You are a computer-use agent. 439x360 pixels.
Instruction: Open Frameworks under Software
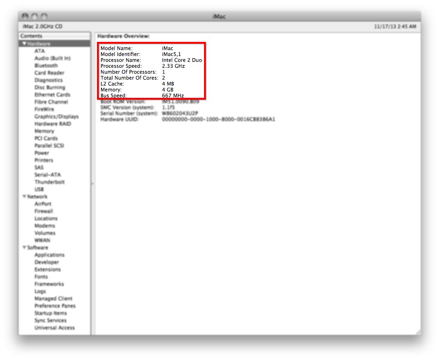tap(49, 284)
